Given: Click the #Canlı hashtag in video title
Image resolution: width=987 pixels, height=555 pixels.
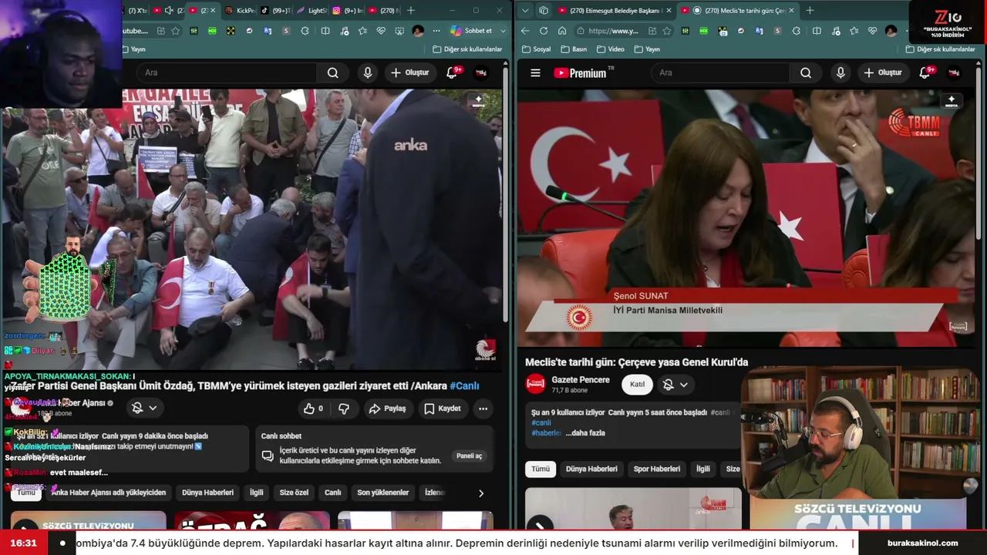Looking at the screenshot, I should [464, 385].
